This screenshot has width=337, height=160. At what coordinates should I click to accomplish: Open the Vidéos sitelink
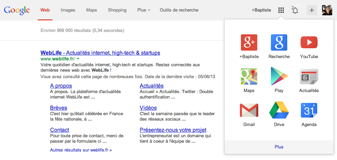[x=148, y=108]
